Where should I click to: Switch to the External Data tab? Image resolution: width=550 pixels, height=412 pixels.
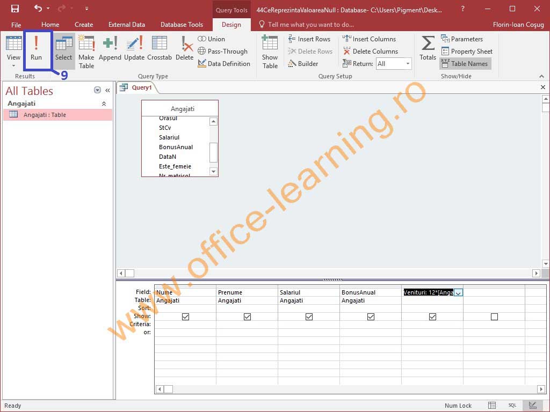pos(127,25)
